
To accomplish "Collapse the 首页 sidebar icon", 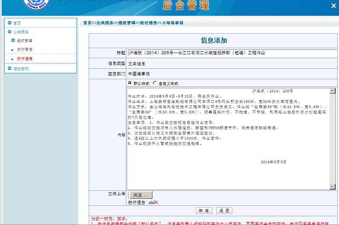I will [10, 23].
